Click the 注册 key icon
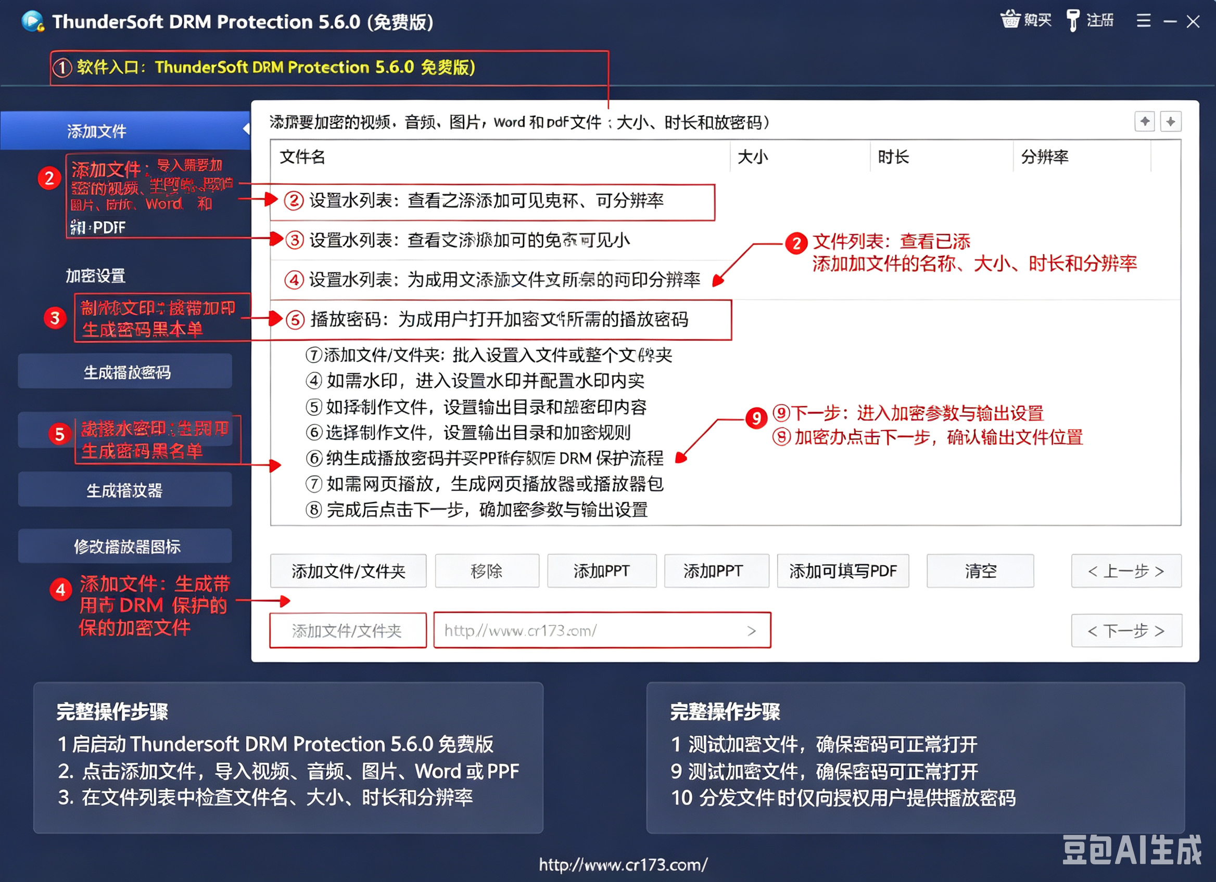This screenshot has height=882, width=1216. pyautogui.click(x=1072, y=21)
